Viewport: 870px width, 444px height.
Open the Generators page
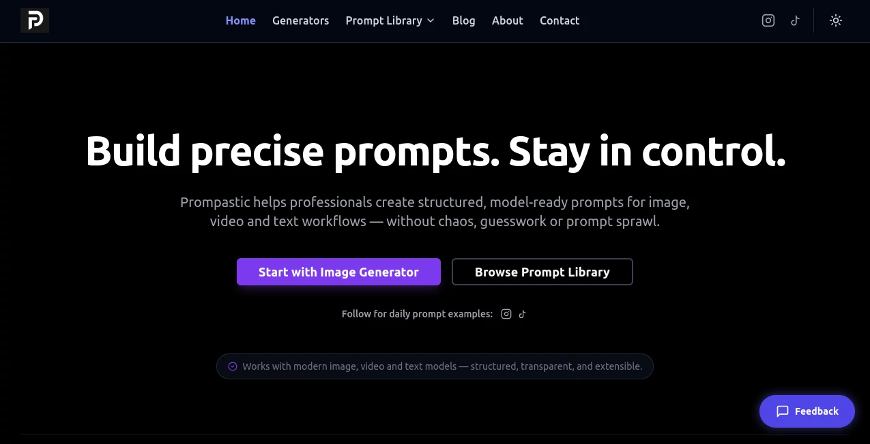pyautogui.click(x=300, y=20)
